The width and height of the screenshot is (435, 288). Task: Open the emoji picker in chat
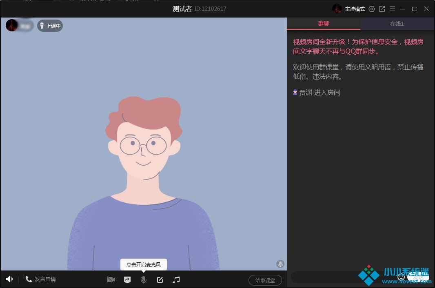(x=401, y=277)
